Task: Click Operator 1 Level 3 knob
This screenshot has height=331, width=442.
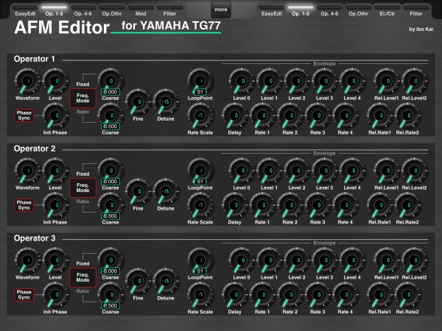Action: [324, 81]
